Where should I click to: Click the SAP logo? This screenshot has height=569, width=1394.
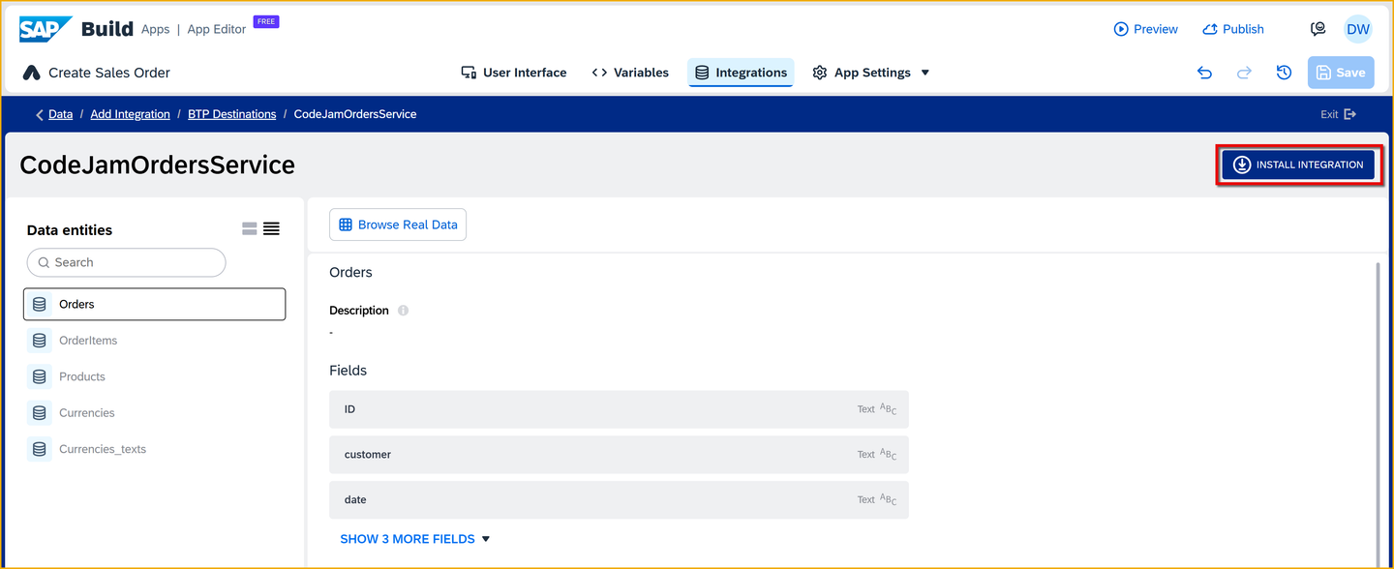coord(45,29)
